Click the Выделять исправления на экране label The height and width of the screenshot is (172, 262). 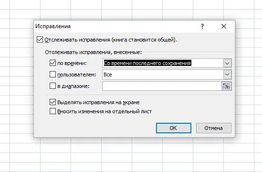(98, 102)
